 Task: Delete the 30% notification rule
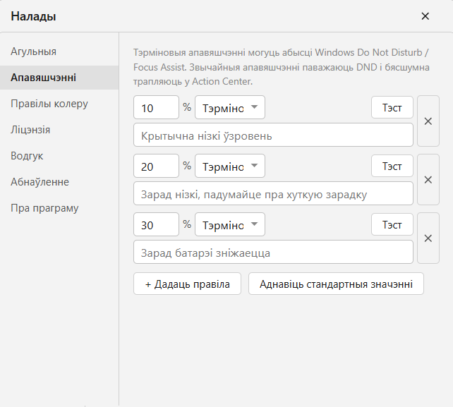pos(428,238)
